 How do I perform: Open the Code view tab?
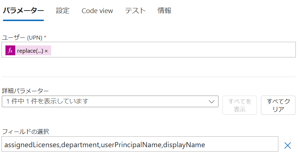(x=97, y=11)
